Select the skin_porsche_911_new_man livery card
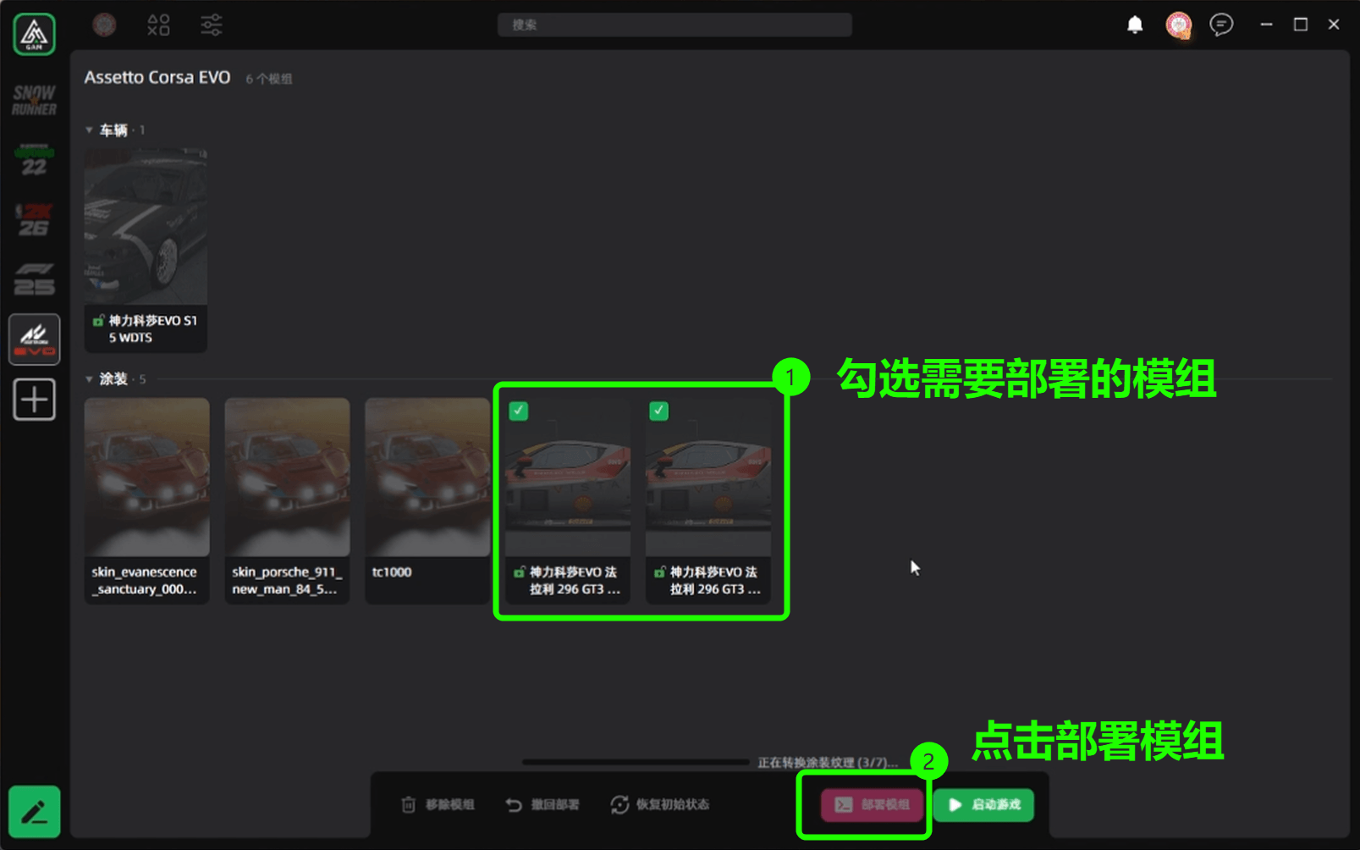This screenshot has width=1360, height=850. click(287, 500)
